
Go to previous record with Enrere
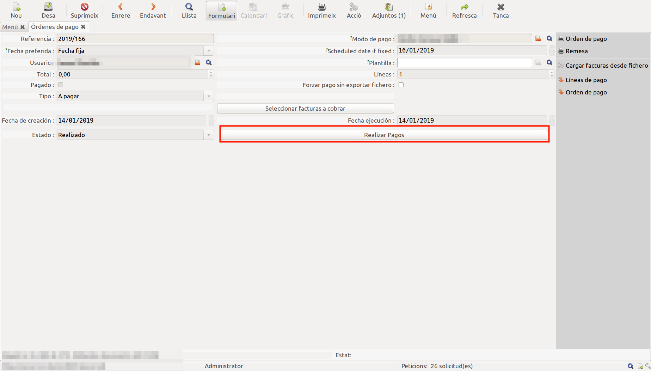tap(121, 11)
